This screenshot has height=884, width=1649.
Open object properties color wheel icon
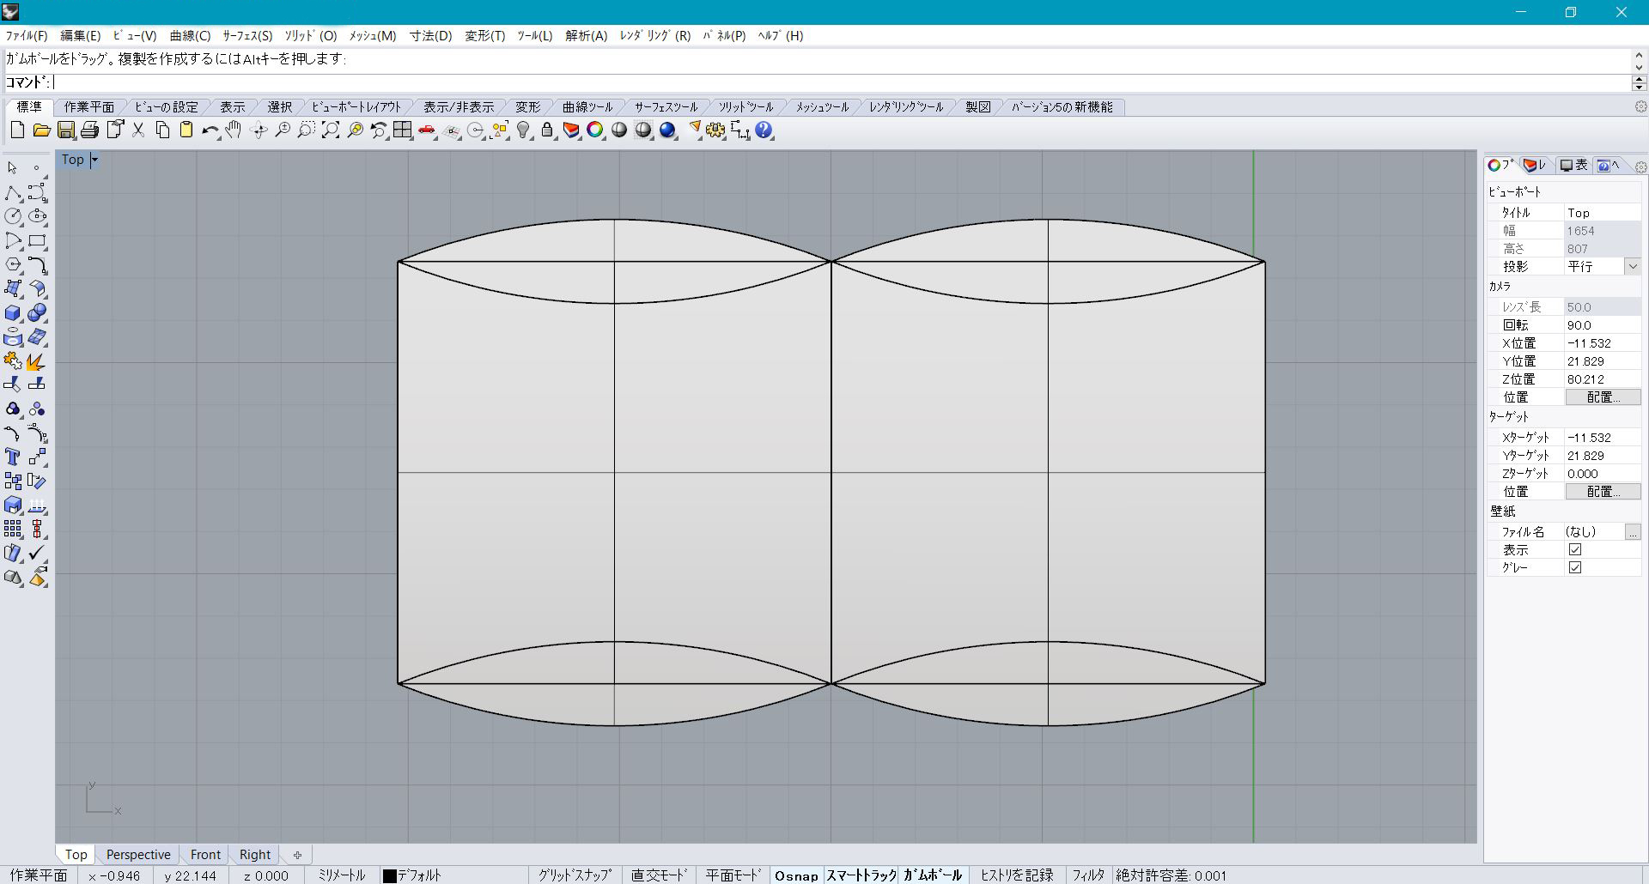point(595,130)
